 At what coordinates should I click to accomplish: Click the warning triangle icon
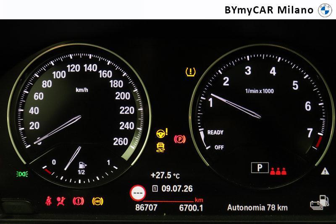(325, 171)
